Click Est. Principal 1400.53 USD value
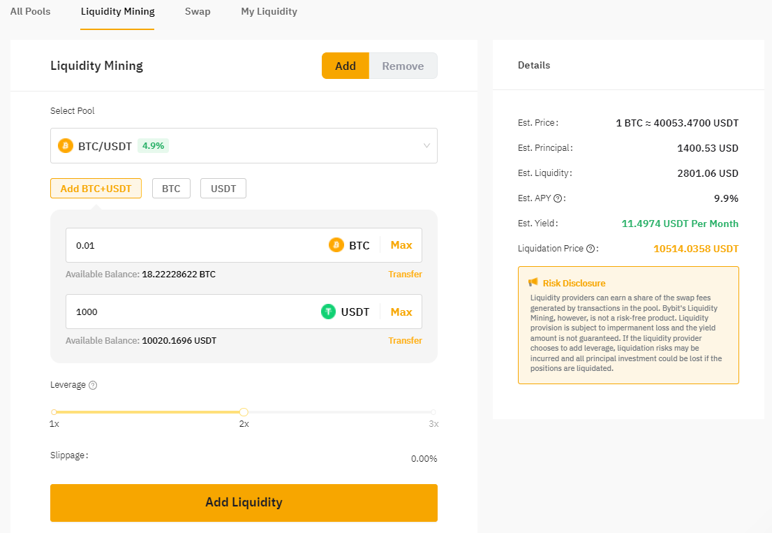 (708, 148)
